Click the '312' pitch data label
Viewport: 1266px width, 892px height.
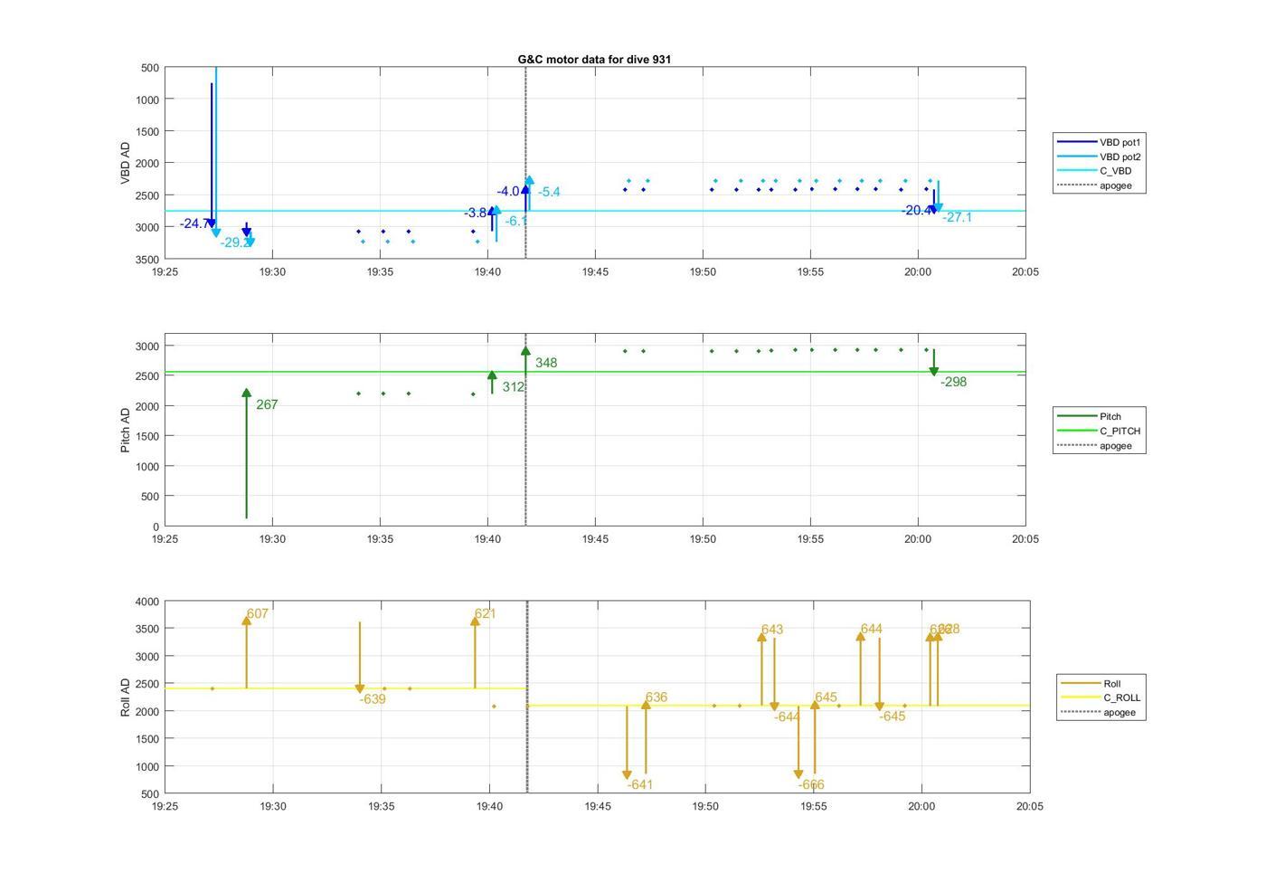click(513, 386)
